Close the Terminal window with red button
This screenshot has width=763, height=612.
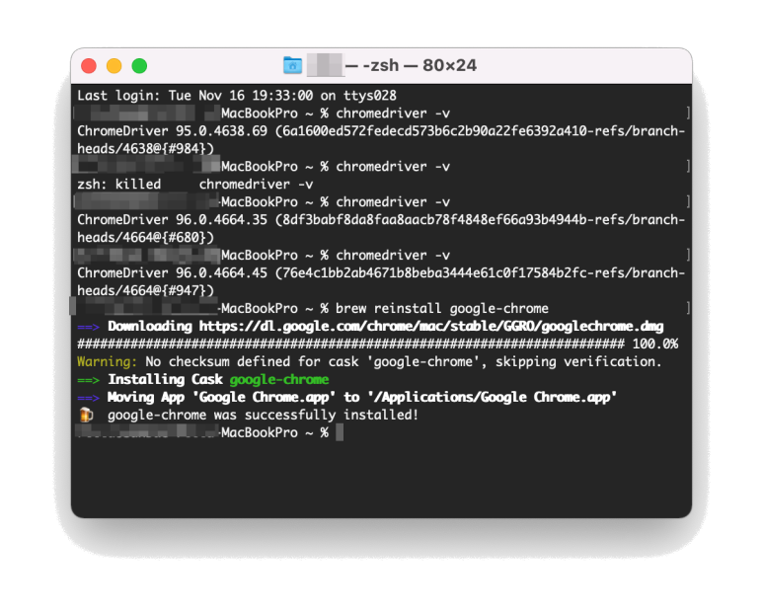click(89, 66)
